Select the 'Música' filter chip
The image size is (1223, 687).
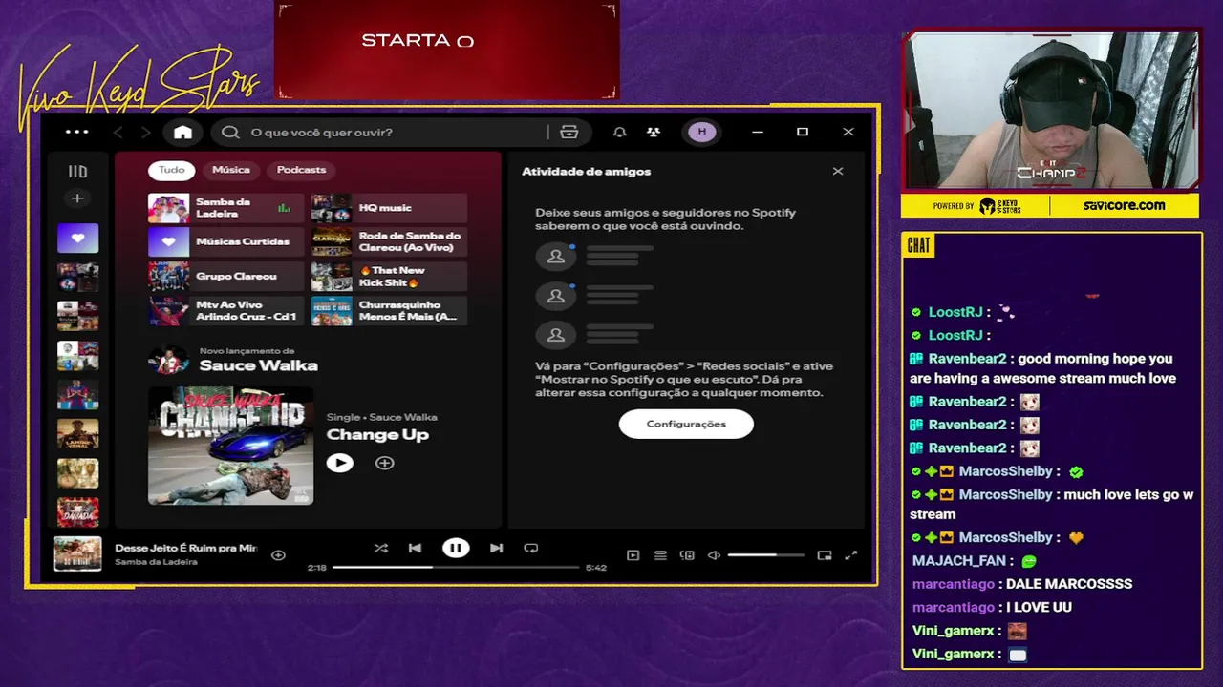(231, 170)
